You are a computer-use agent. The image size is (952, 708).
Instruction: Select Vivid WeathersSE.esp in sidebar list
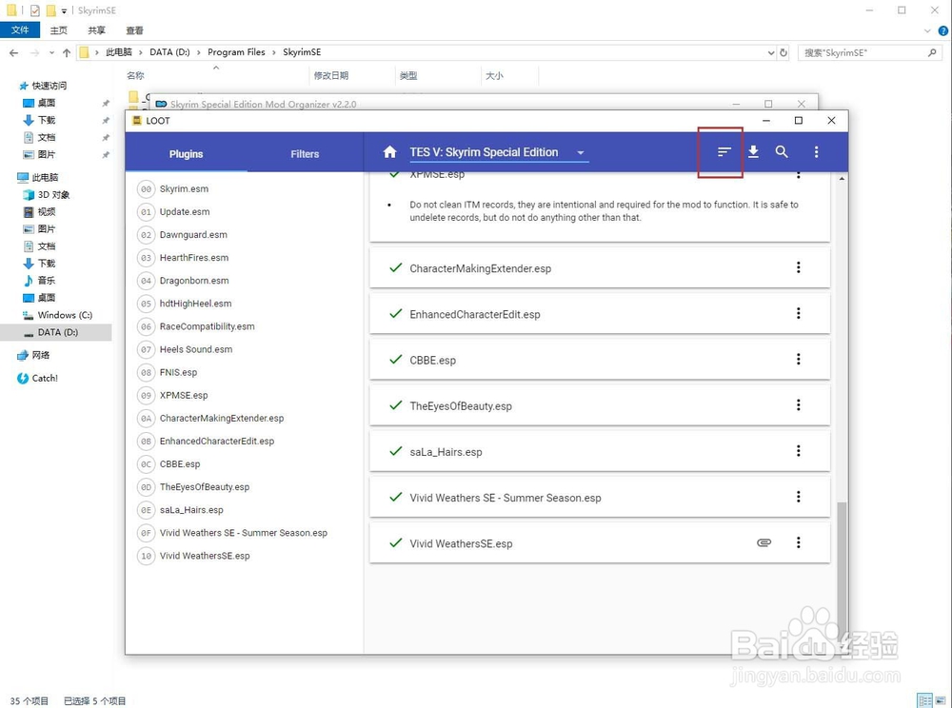click(205, 556)
